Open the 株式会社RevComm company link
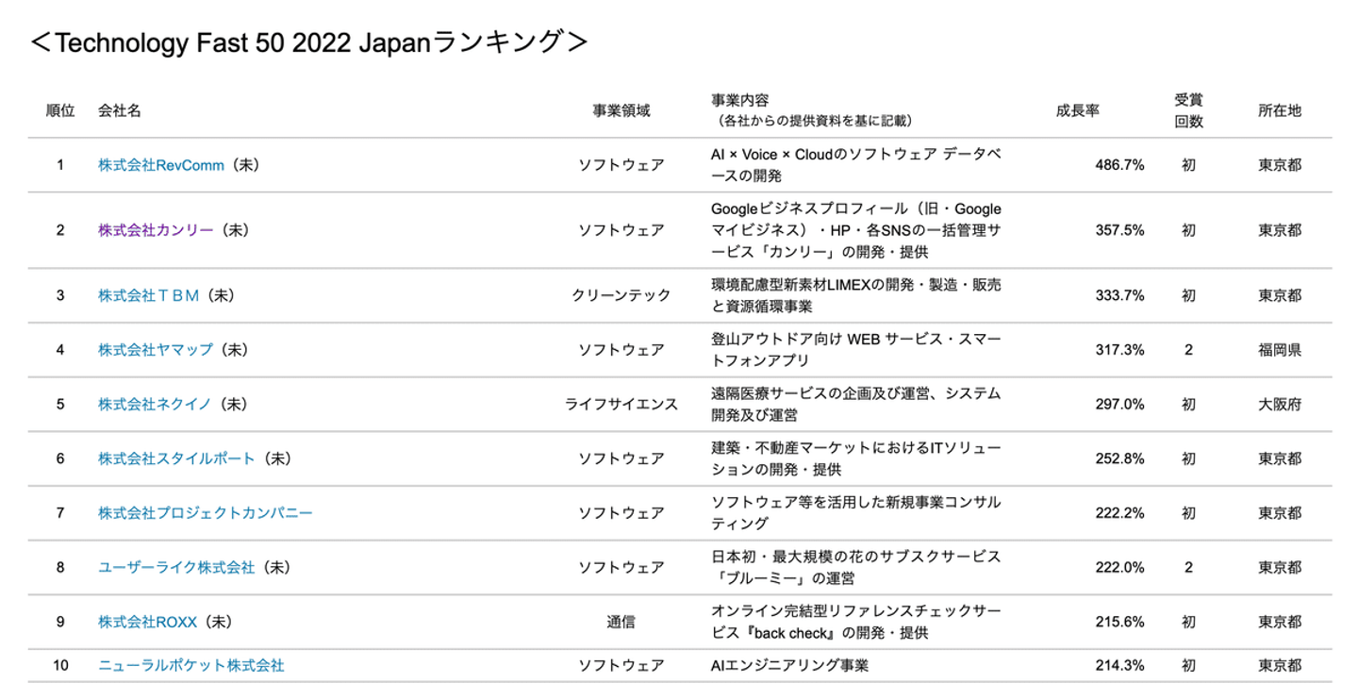The height and width of the screenshot is (683, 1358). point(161,165)
